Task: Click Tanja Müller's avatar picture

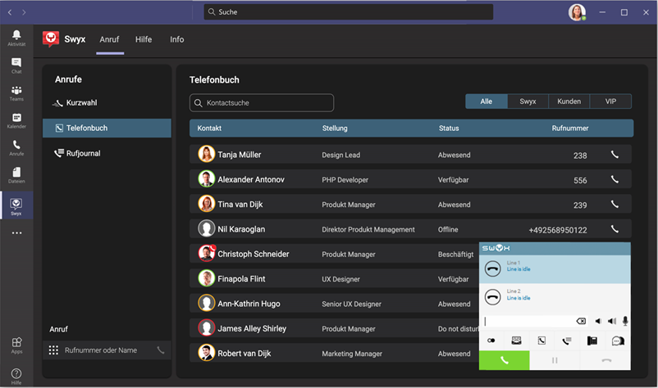Action: coord(207,154)
